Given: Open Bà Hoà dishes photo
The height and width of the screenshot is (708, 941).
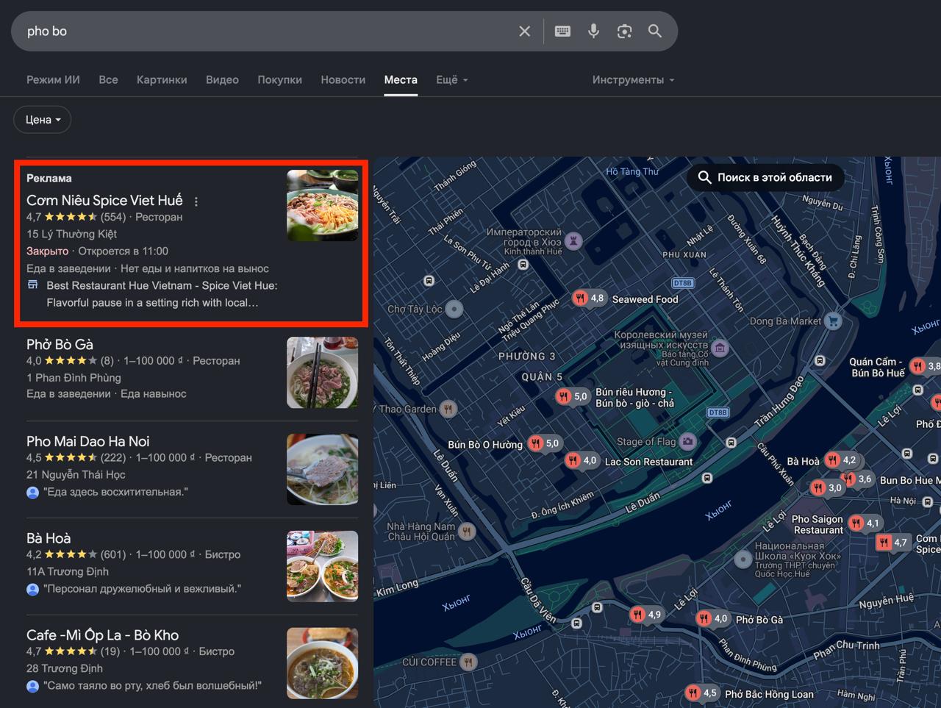Looking at the screenshot, I should click(322, 567).
